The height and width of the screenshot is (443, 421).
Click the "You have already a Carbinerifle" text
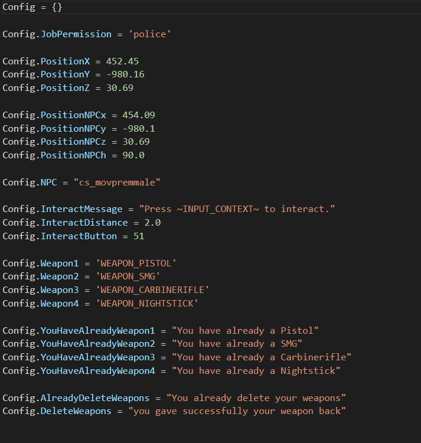tap(261, 357)
